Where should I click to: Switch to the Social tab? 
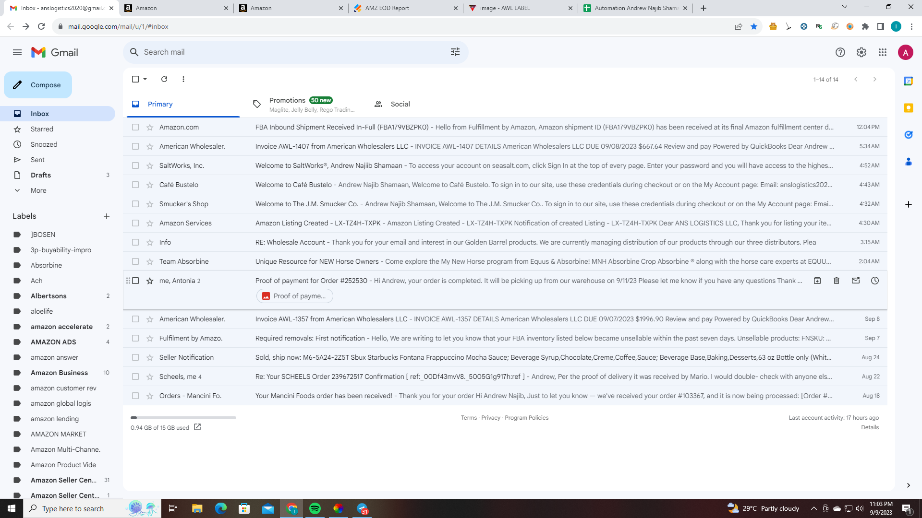425,104
